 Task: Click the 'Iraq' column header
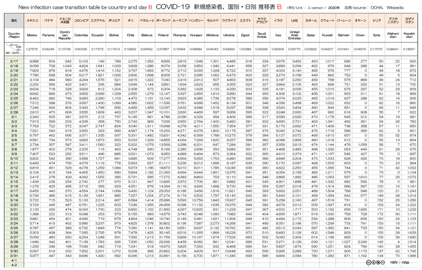click(x=278, y=35)
